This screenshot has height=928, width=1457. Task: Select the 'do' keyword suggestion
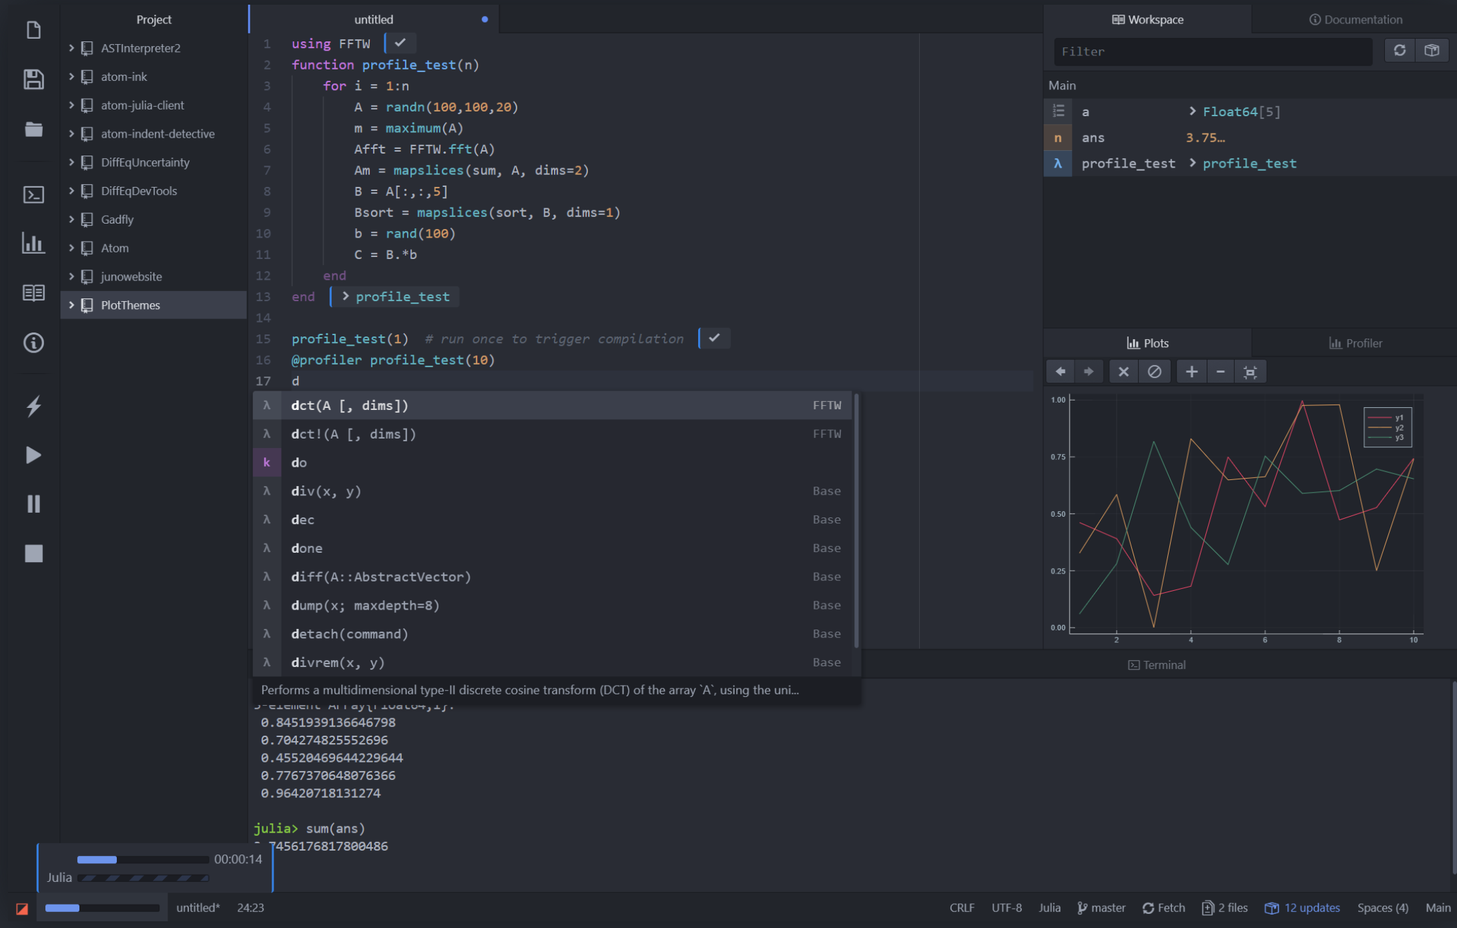[x=552, y=463]
